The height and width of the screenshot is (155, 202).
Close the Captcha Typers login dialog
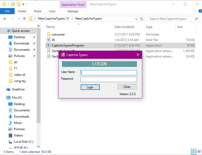tap(138, 55)
